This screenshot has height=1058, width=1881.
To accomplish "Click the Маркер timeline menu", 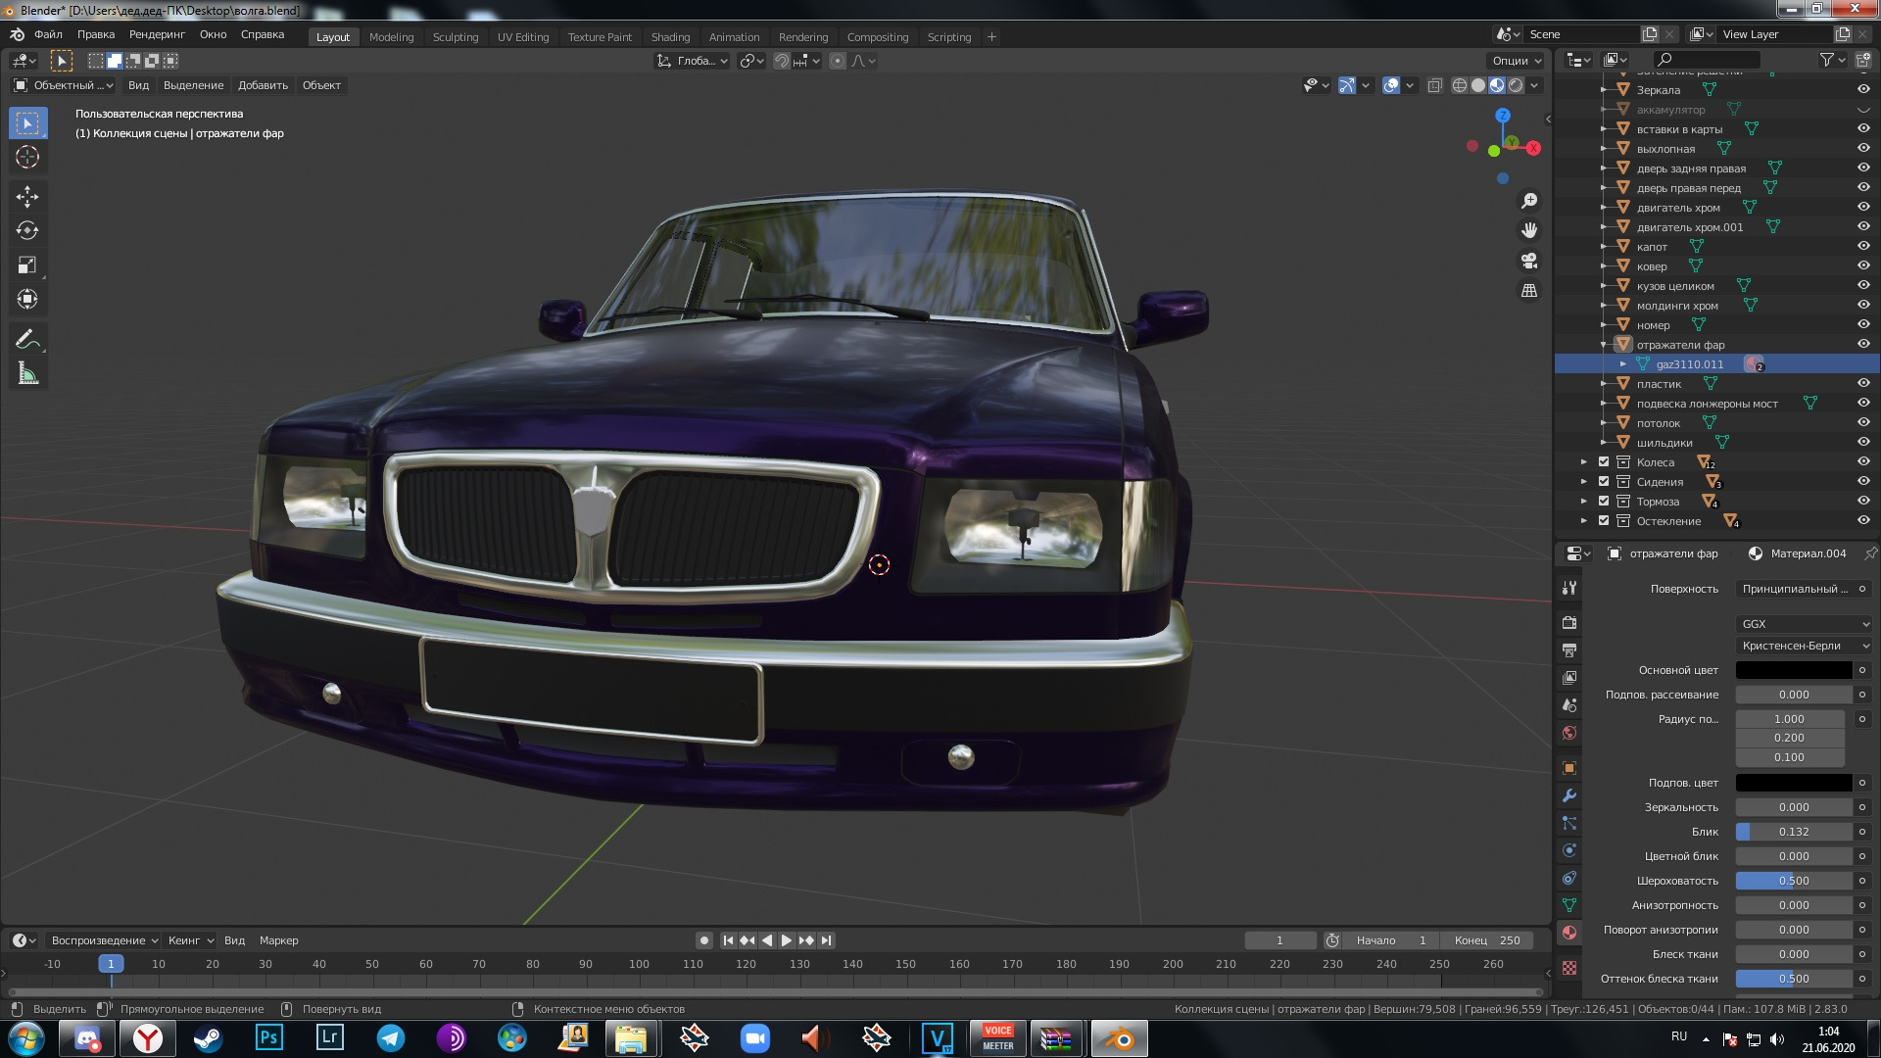I will tap(278, 940).
